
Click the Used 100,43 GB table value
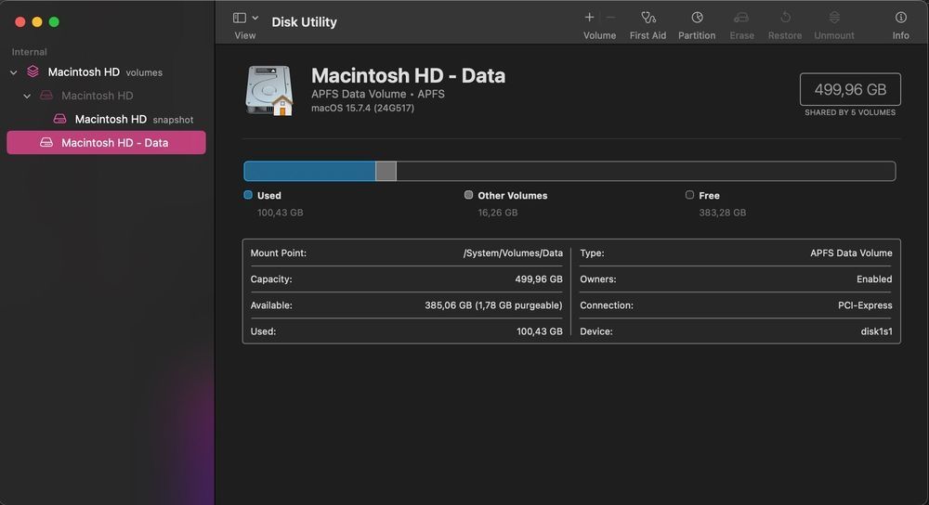tap(540, 331)
